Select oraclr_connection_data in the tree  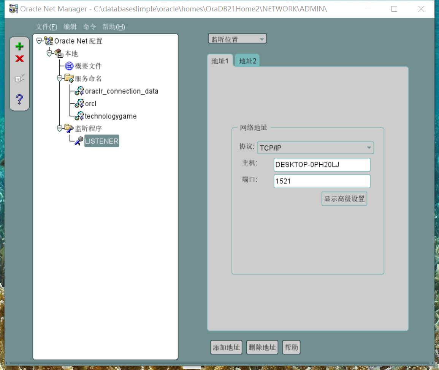pyautogui.click(x=122, y=91)
